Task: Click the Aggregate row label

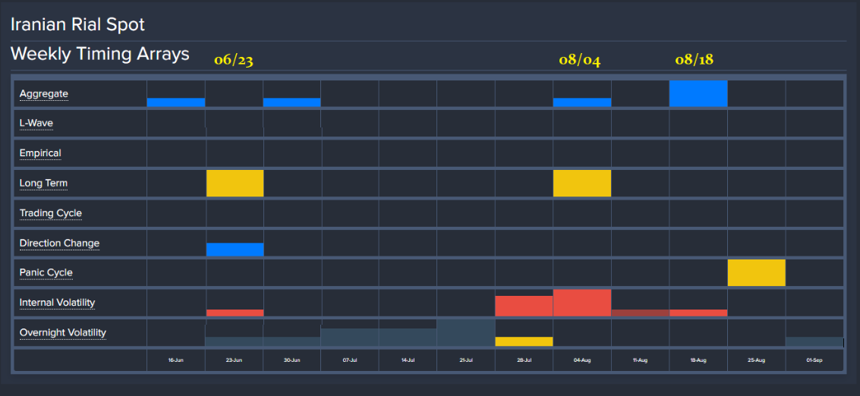Action: (43, 94)
